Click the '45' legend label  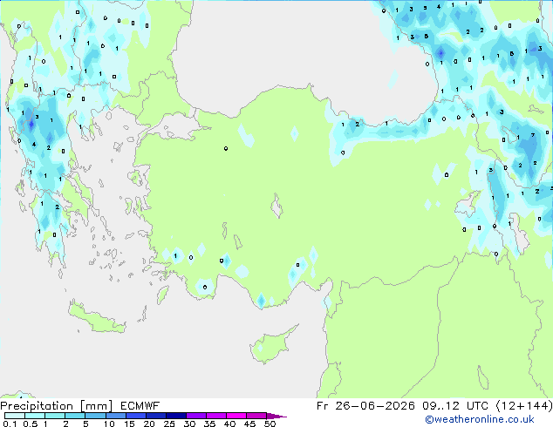pyautogui.click(x=249, y=424)
